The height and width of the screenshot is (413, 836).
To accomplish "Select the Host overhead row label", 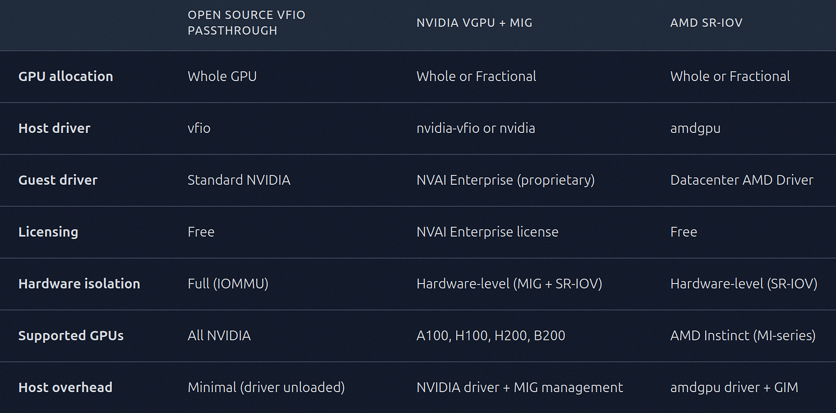I will 66,387.
